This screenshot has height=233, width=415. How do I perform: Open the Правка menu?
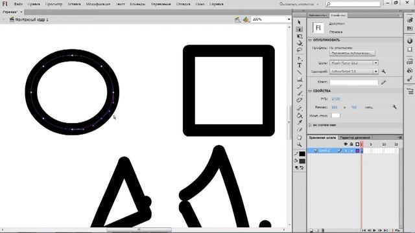click(x=34, y=5)
